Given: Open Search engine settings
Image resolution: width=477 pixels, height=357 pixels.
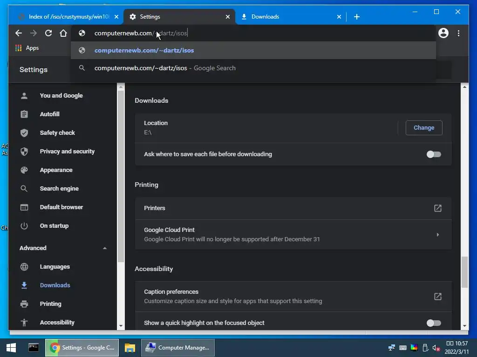Looking at the screenshot, I should (x=59, y=189).
